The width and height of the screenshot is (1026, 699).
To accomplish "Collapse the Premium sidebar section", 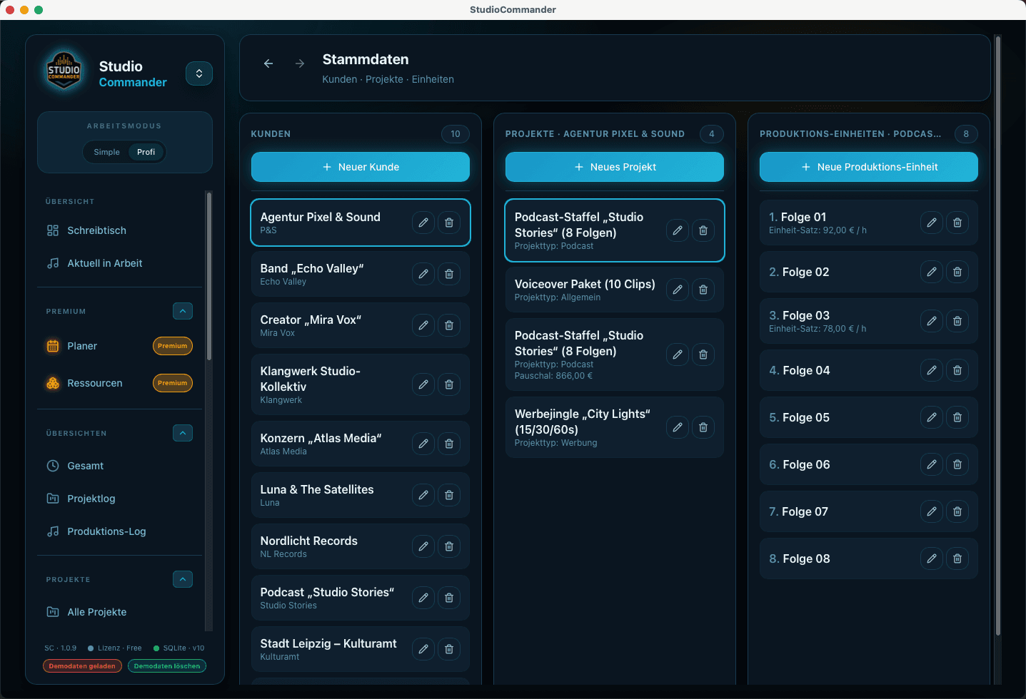I will pos(183,311).
